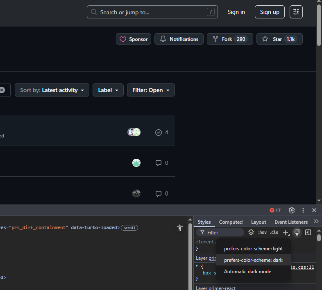This screenshot has height=290, width=322.
Task: Switch to the Computed tab
Action: coord(231,222)
